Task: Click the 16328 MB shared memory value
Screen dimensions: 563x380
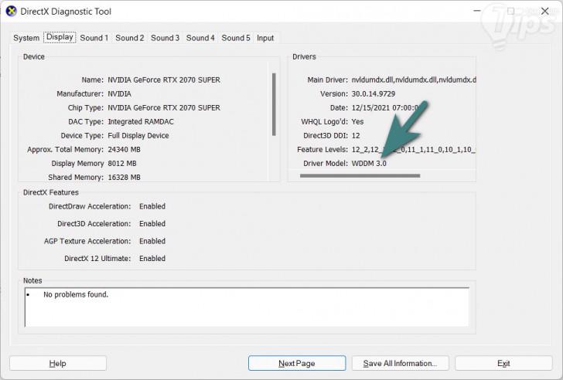Action: (x=125, y=178)
